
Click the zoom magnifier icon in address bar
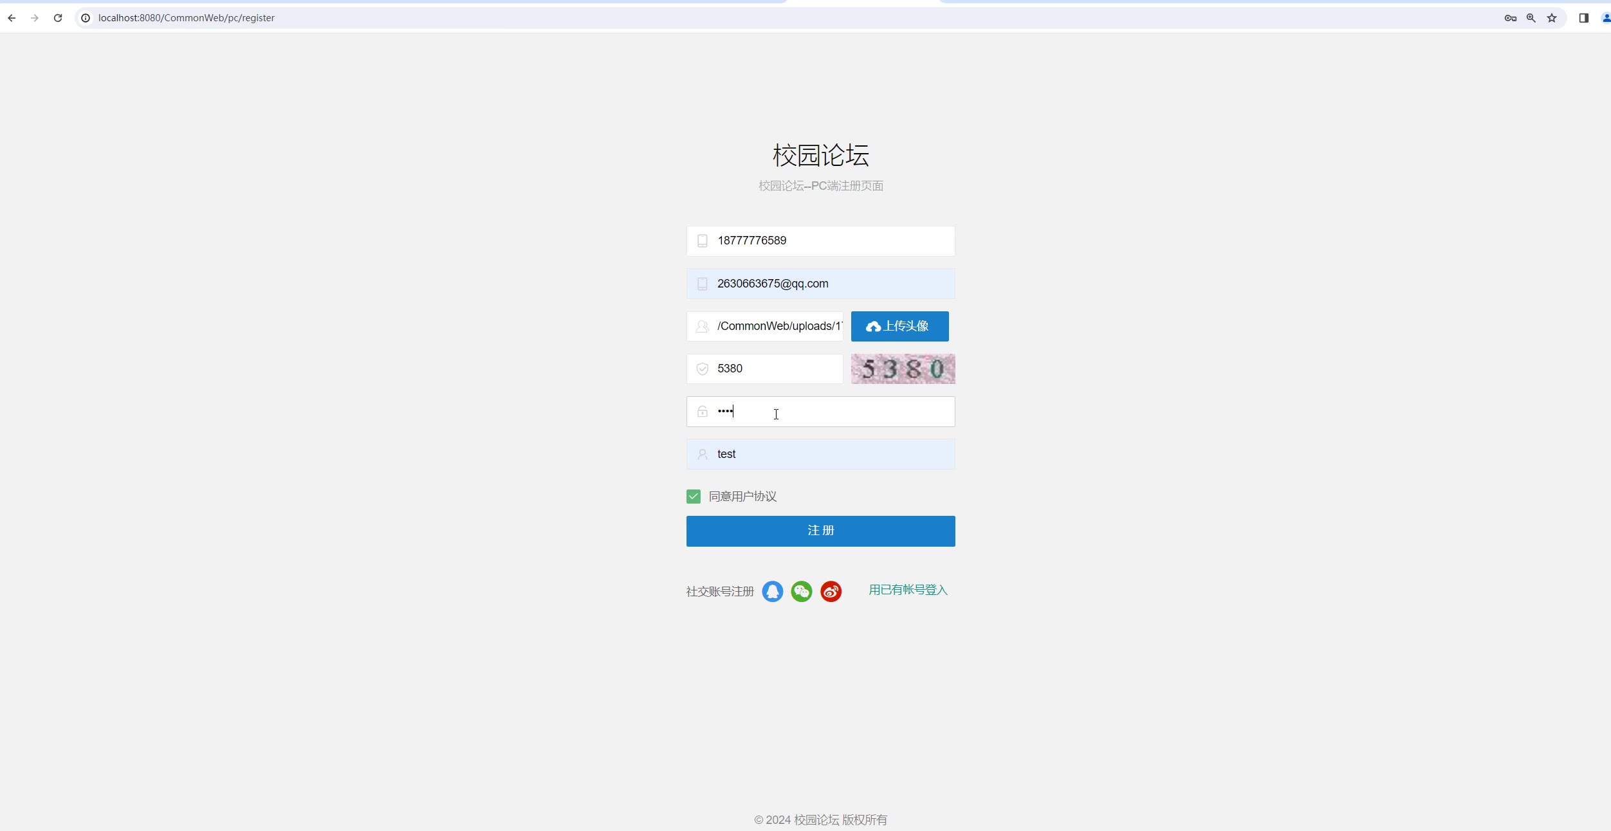tap(1531, 18)
